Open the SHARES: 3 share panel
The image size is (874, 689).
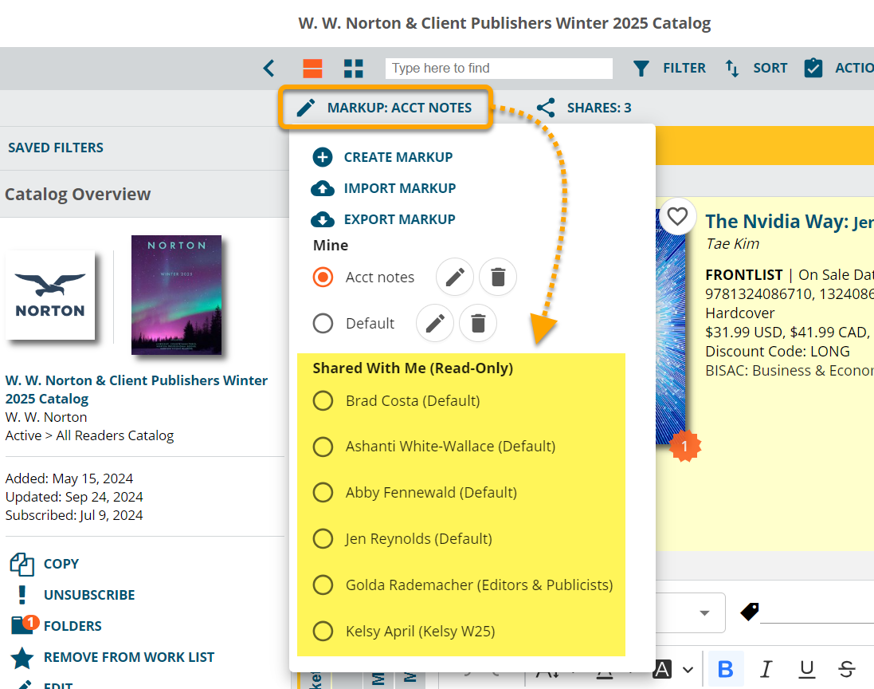pyautogui.click(x=583, y=108)
